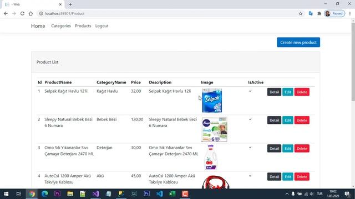Click the CategoryName column header
This screenshot has width=355, height=199.
click(111, 82)
